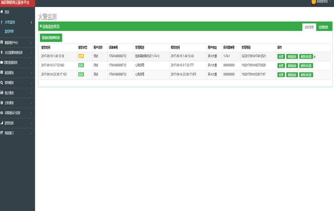The width and height of the screenshot is (334, 211).
Task: Switch to the 处理信息 tab
Action: tap(323, 27)
